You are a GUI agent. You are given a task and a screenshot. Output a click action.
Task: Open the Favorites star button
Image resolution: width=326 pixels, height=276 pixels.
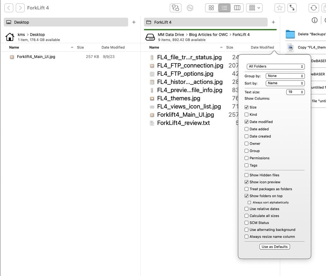click(x=280, y=8)
